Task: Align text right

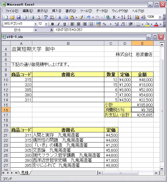Action: [x=85, y=24]
